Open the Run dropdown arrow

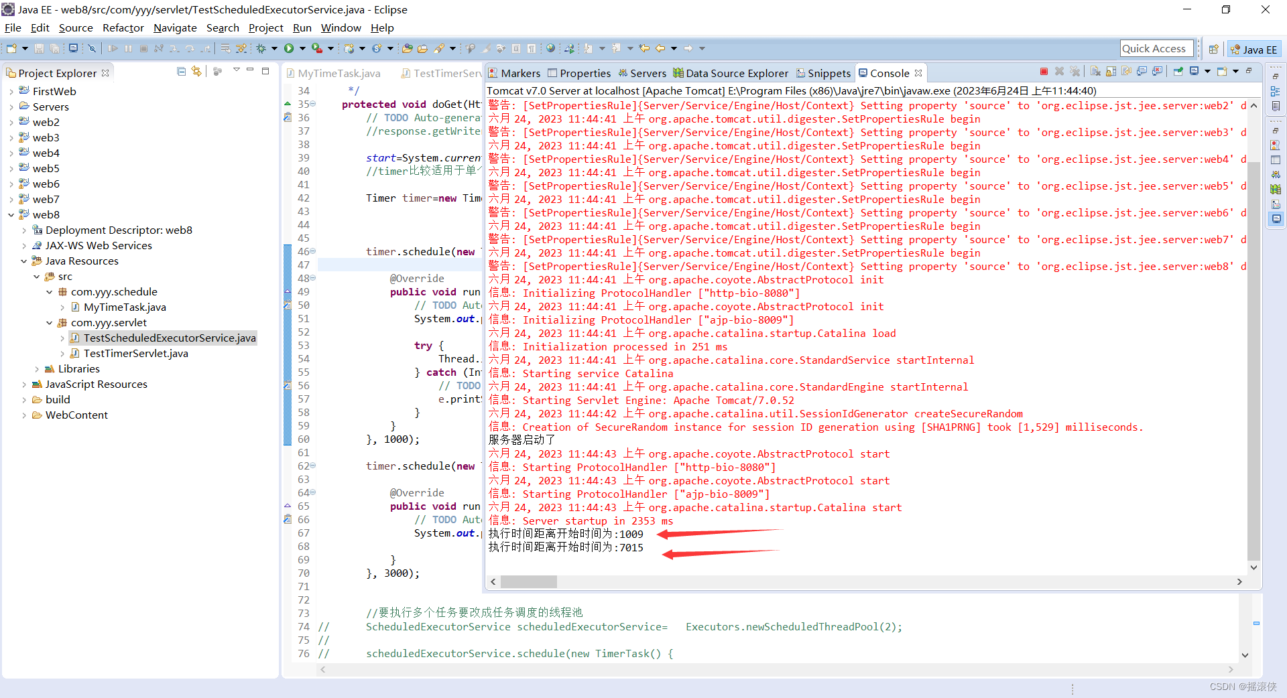point(302,48)
